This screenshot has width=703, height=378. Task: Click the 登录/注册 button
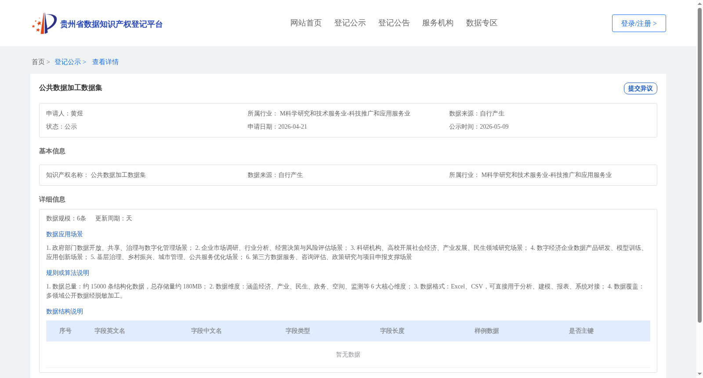639,23
